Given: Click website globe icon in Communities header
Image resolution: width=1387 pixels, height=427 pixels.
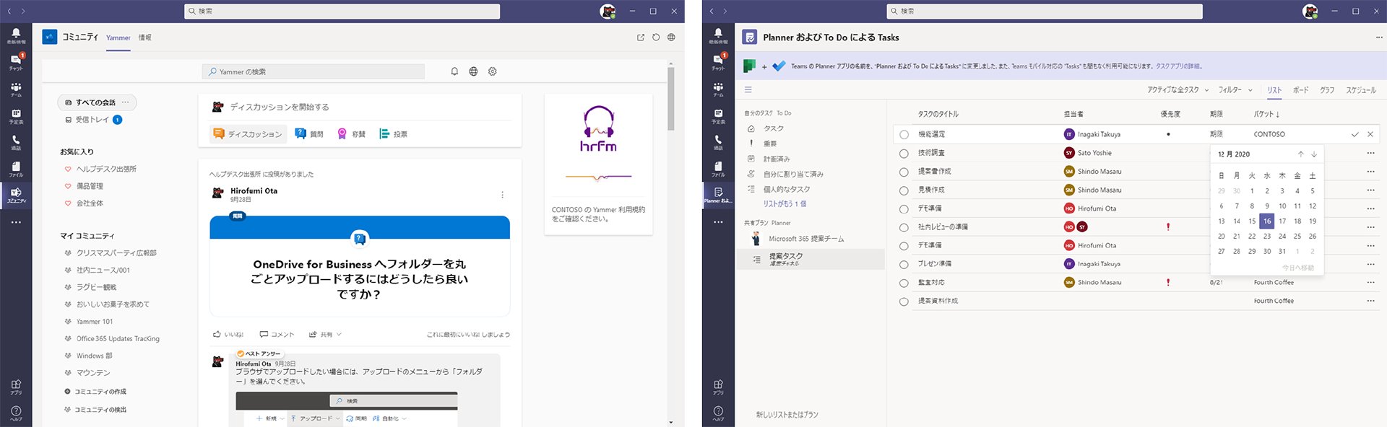Looking at the screenshot, I should pos(671,38).
